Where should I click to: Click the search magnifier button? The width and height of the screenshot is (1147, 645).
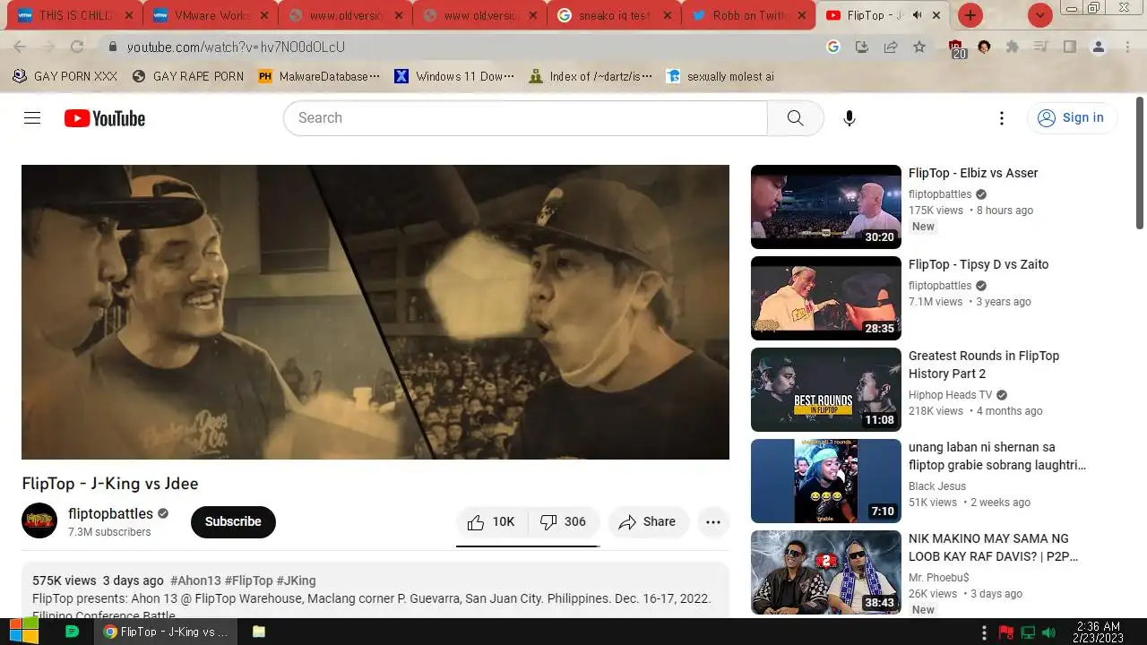(795, 118)
